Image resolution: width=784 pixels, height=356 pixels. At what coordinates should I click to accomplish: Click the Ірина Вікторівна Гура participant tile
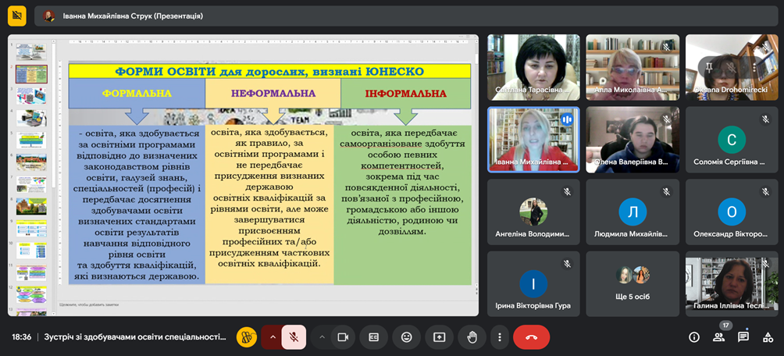point(533,283)
